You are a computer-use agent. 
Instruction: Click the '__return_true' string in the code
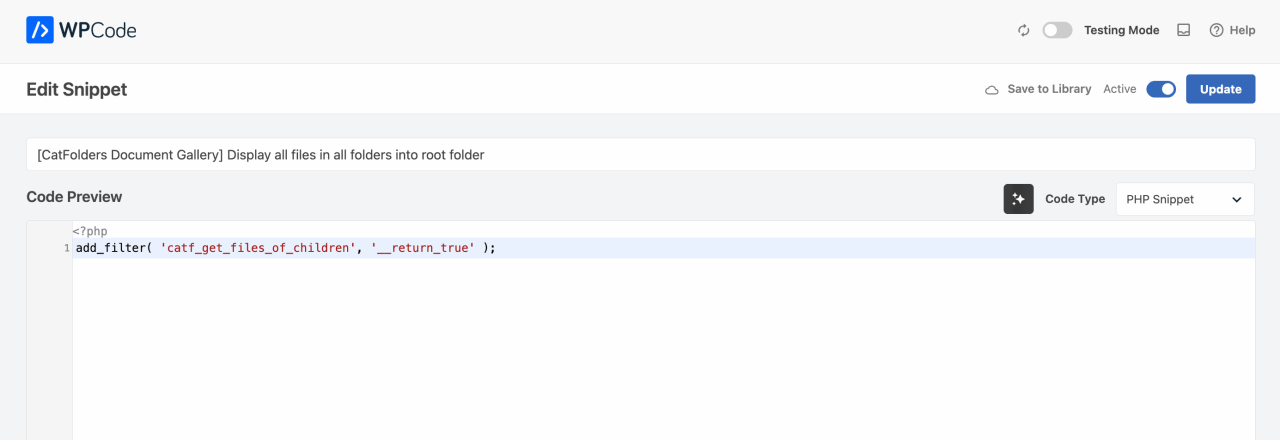(x=422, y=248)
